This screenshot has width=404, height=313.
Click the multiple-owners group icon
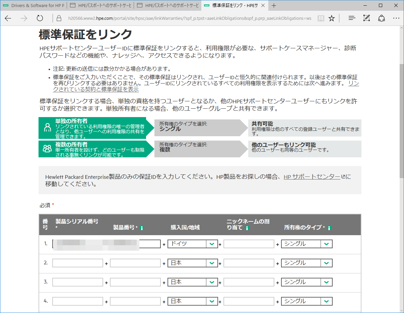point(47,149)
